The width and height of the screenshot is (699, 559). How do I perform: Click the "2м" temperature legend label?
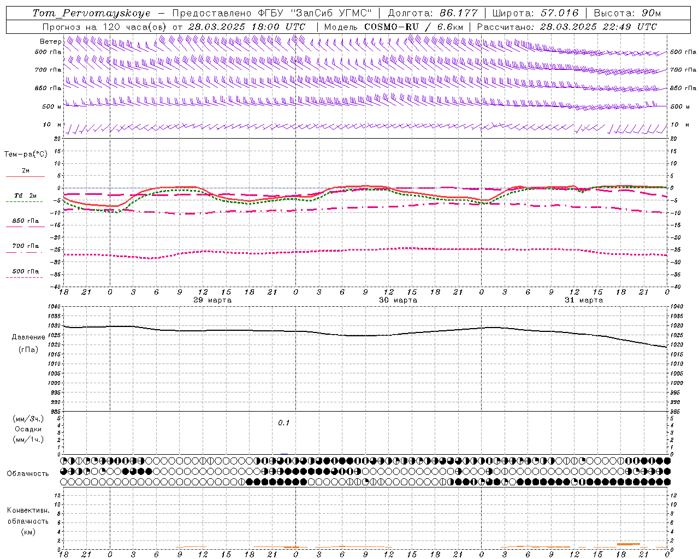pos(26,170)
